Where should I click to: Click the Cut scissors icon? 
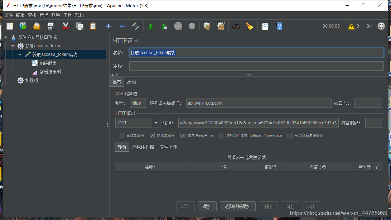pos(66,26)
